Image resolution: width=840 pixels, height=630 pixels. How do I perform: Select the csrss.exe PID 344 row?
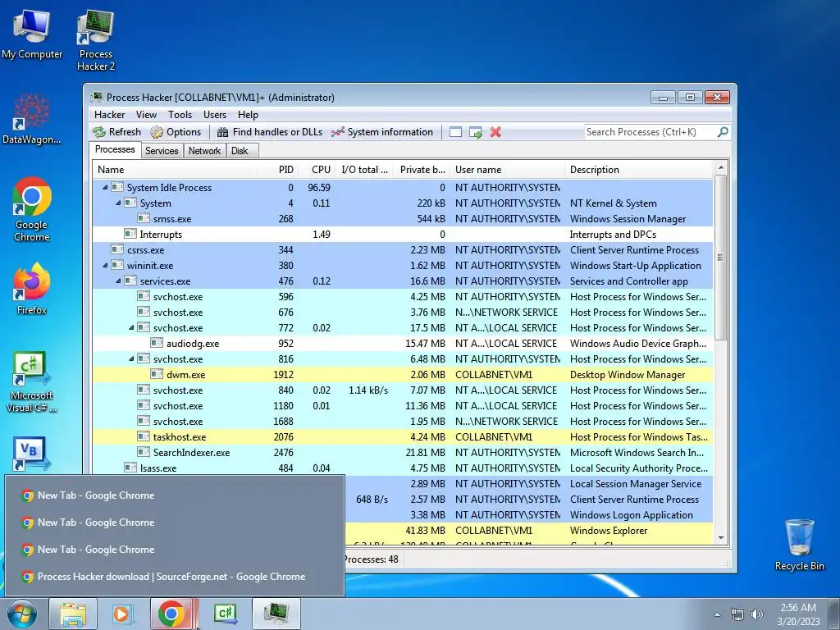(x=403, y=250)
